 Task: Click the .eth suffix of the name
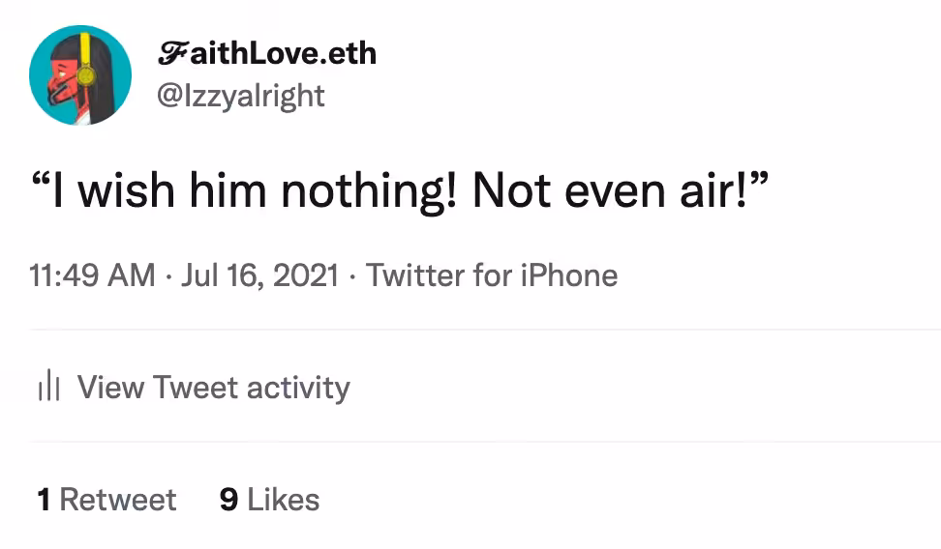pos(349,53)
